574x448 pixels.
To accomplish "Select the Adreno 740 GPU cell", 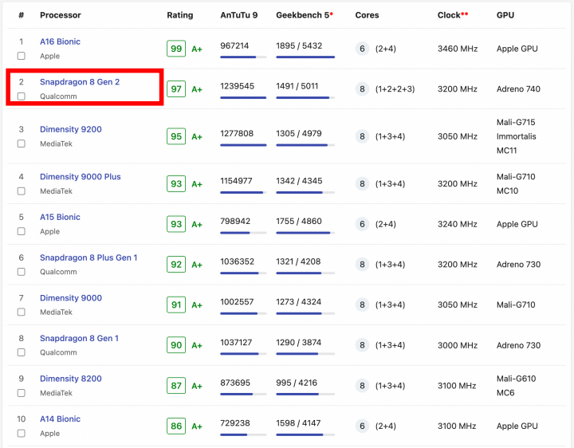I will (518, 89).
